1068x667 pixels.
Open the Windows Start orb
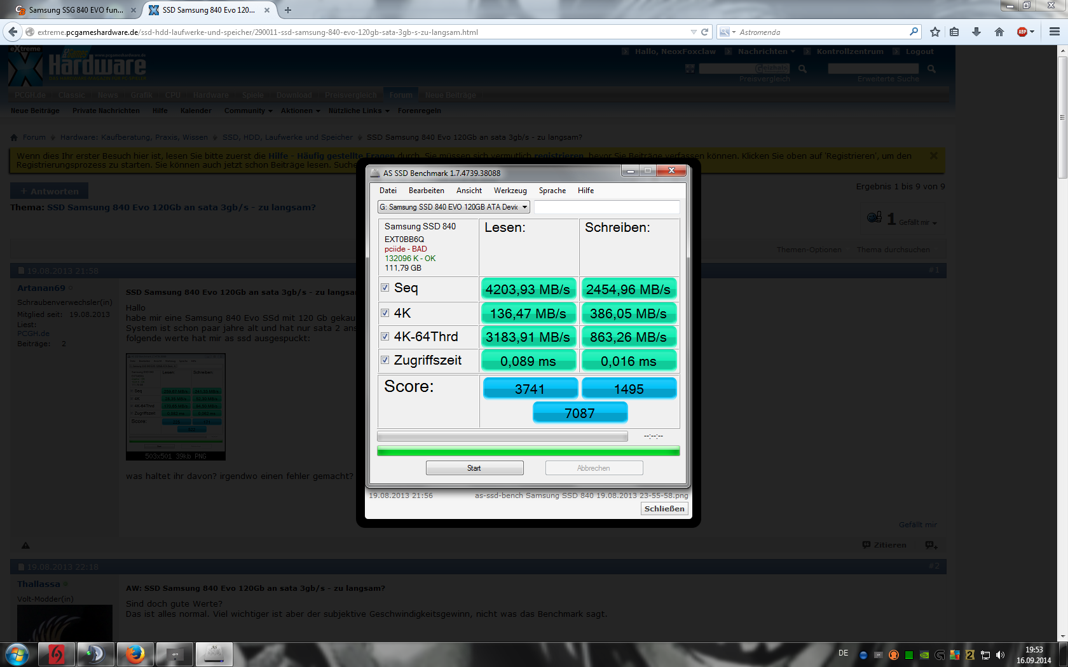pyautogui.click(x=17, y=654)
